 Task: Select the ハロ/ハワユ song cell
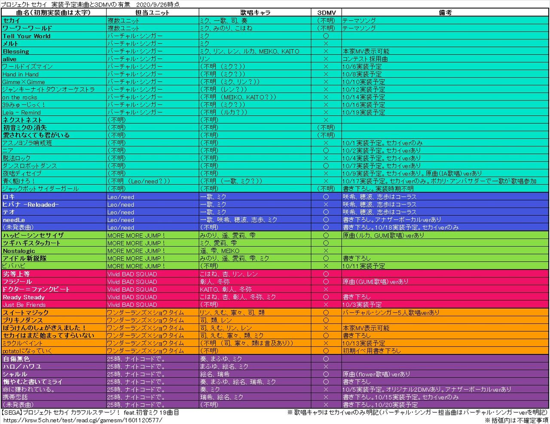tap(54, 366)
